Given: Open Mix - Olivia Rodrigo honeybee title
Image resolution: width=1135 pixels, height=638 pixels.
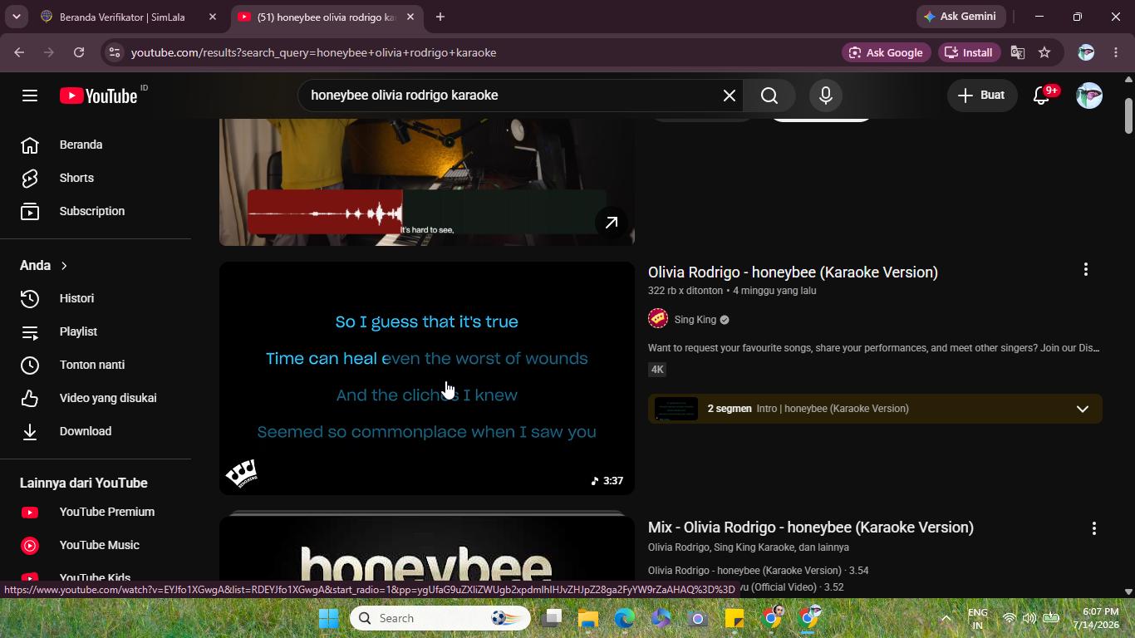Looking at the screenshot, I should (811, 528).
